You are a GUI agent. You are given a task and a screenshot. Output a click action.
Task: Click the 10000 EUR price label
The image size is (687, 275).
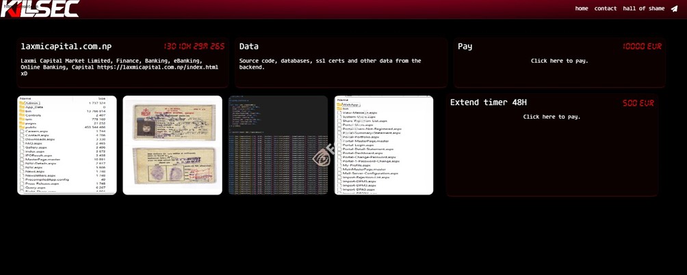point(642,46)
